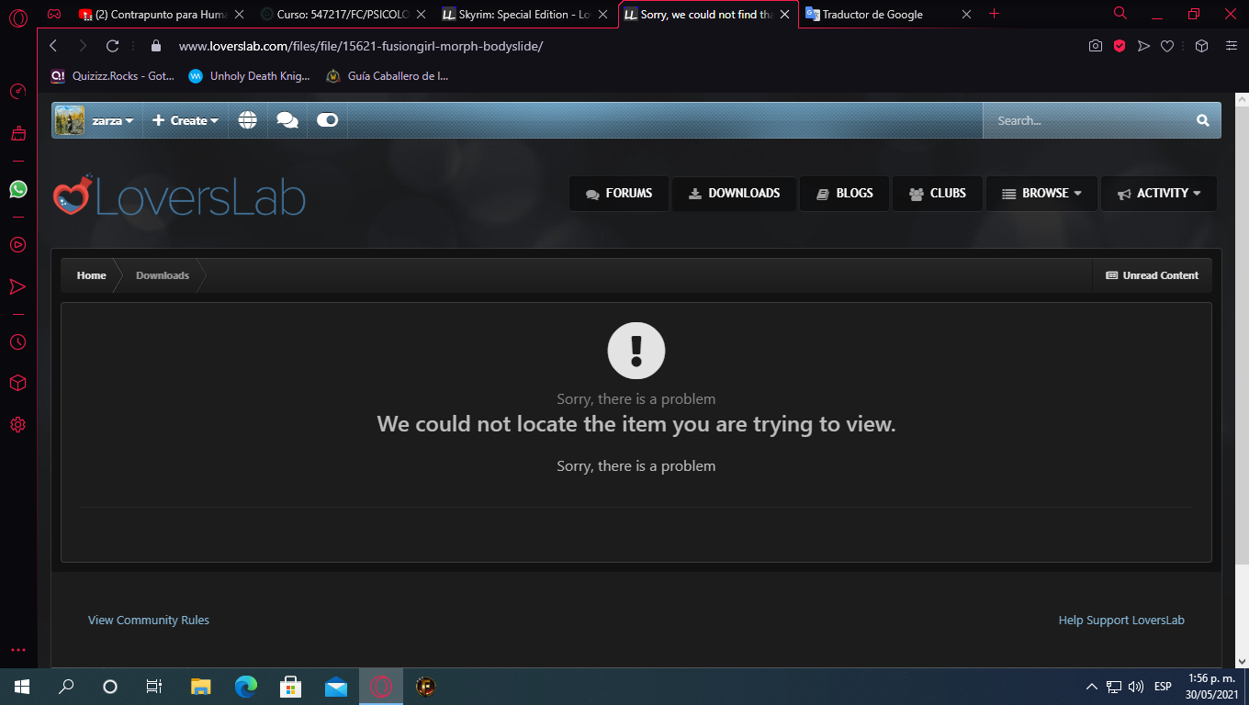The width and height of the screenshot is (1249, 705).
Task: Focus the site Search field
Action: (1086, 120)
